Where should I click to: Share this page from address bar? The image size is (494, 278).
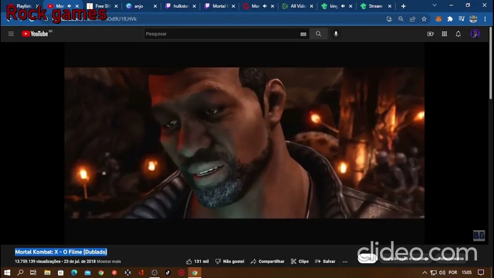[413, 19]
